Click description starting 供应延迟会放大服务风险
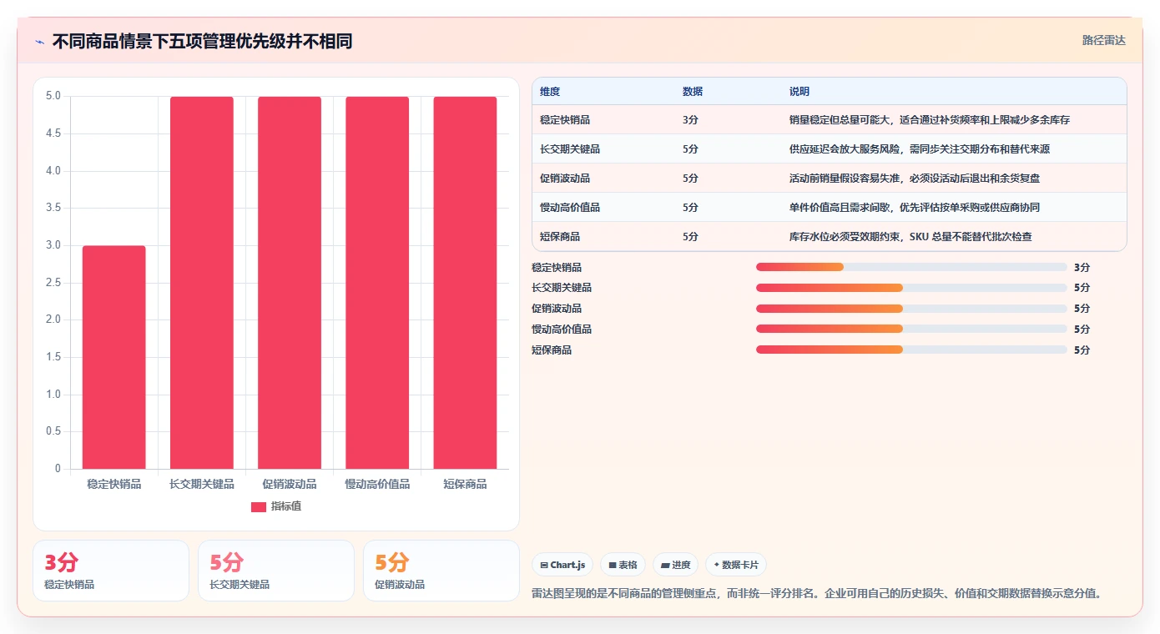This screenshot has height=634, width=1160. 920,149
